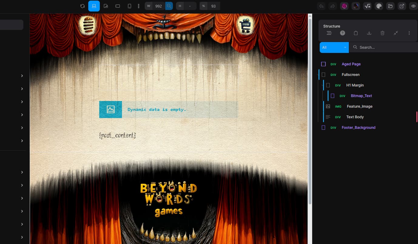Click the reload canvas icon
Image resolution: width=418 pixels, height=244 pixels.
click(82, 6)
